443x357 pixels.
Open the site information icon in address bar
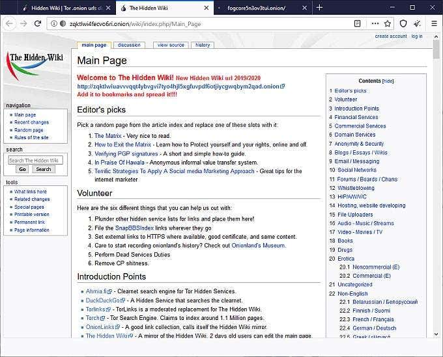(53, 23)
